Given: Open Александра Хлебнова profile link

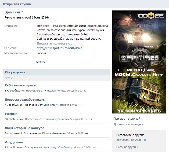Looking at the screenshot, I should [57, 148].
